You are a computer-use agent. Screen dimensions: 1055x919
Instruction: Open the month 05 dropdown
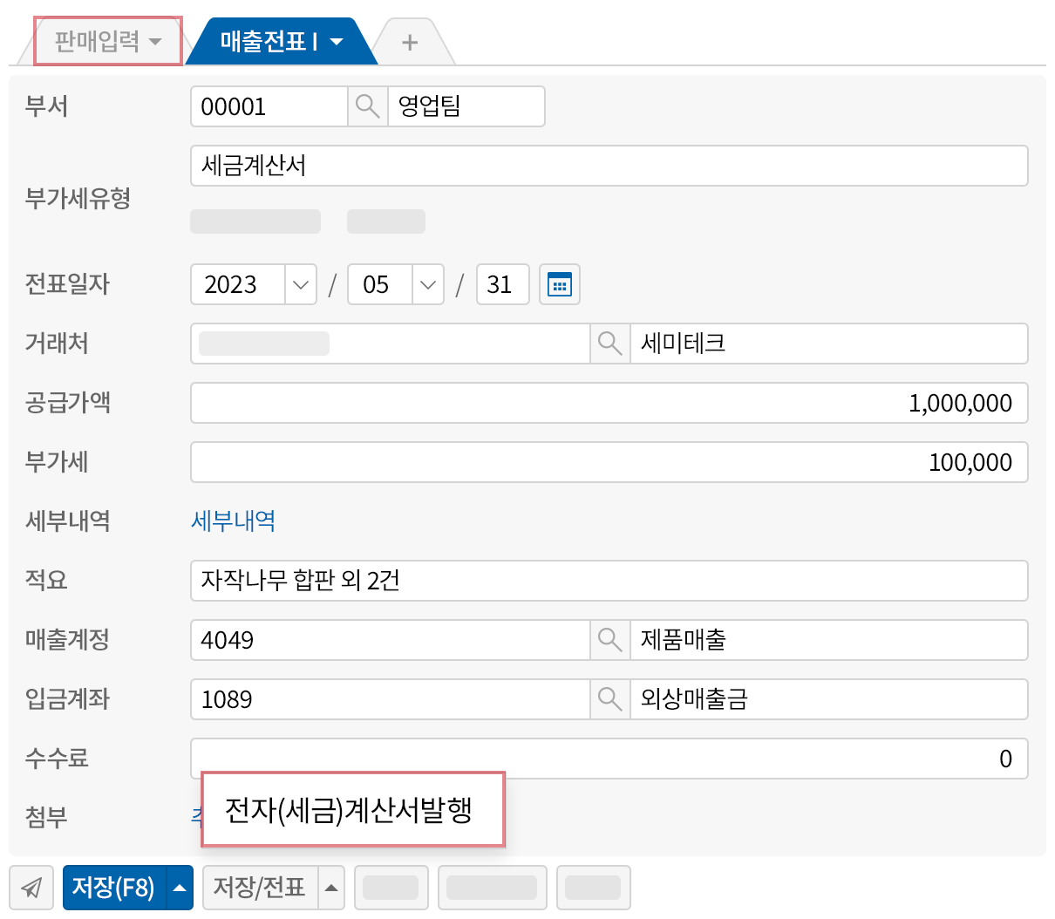[x=427, y=283]
